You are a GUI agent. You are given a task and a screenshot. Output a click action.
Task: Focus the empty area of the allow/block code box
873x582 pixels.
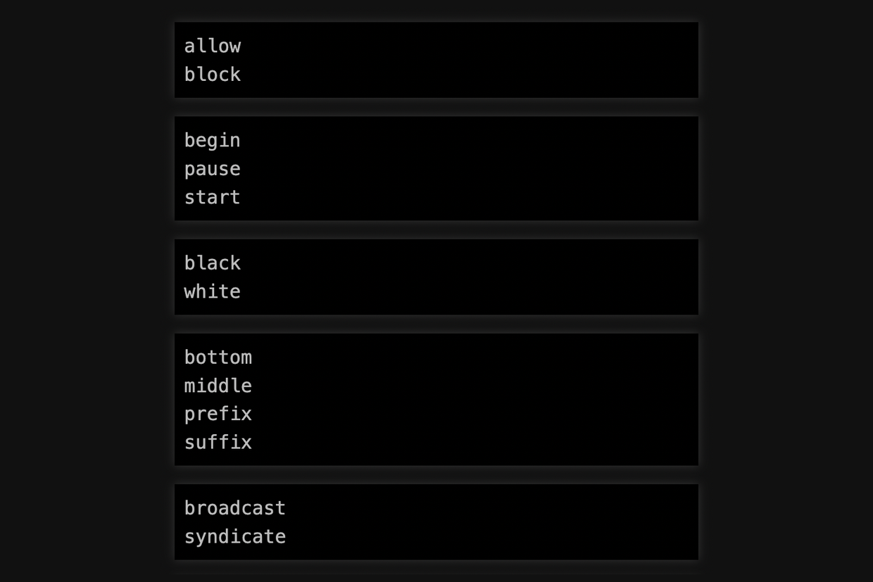coord(493,60)
